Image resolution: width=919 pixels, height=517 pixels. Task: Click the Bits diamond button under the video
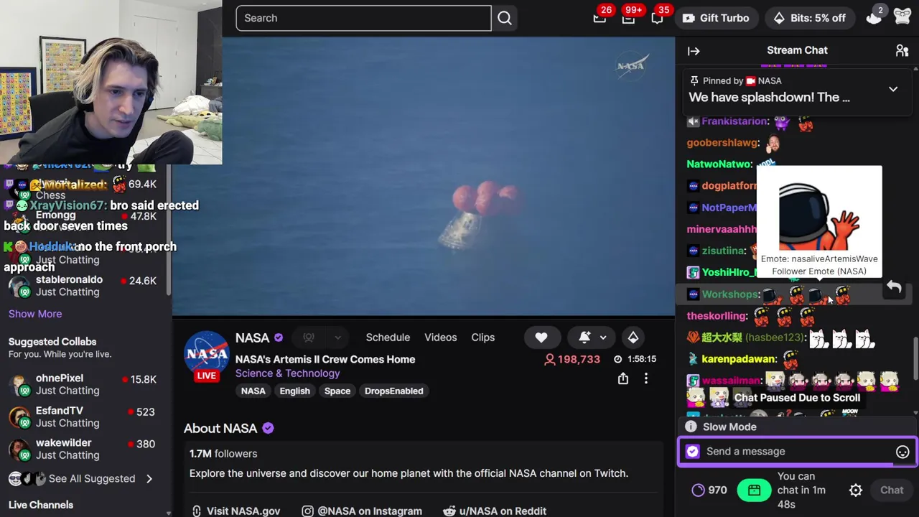[633, 337]
